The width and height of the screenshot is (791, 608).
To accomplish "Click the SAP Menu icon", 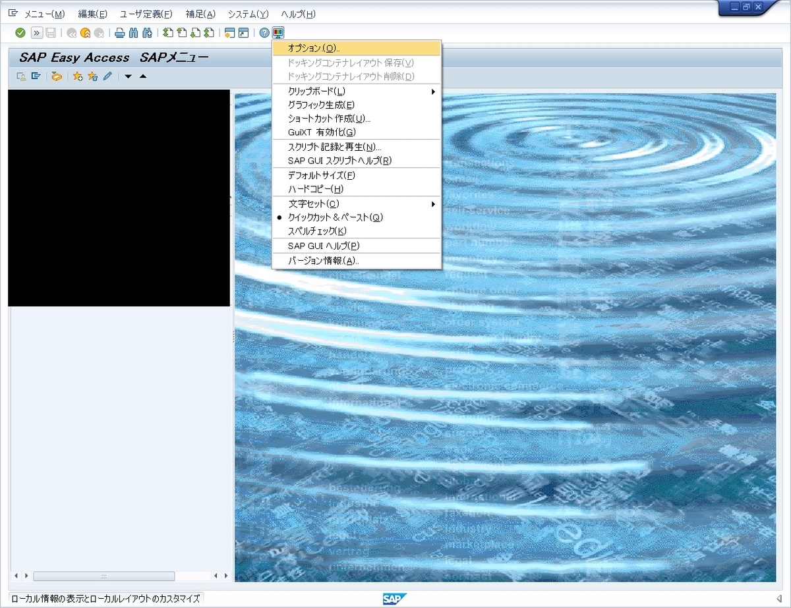I will pos(36,76).
